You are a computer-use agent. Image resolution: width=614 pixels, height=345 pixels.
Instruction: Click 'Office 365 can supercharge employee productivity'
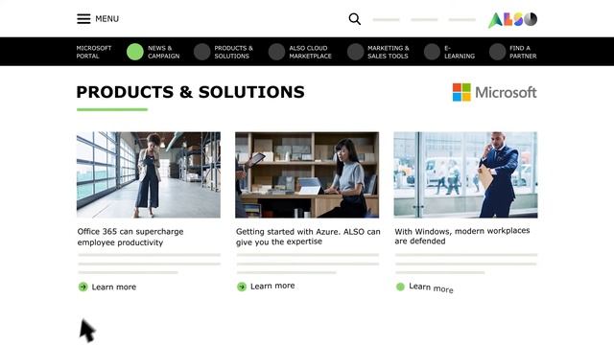[130, 237]
